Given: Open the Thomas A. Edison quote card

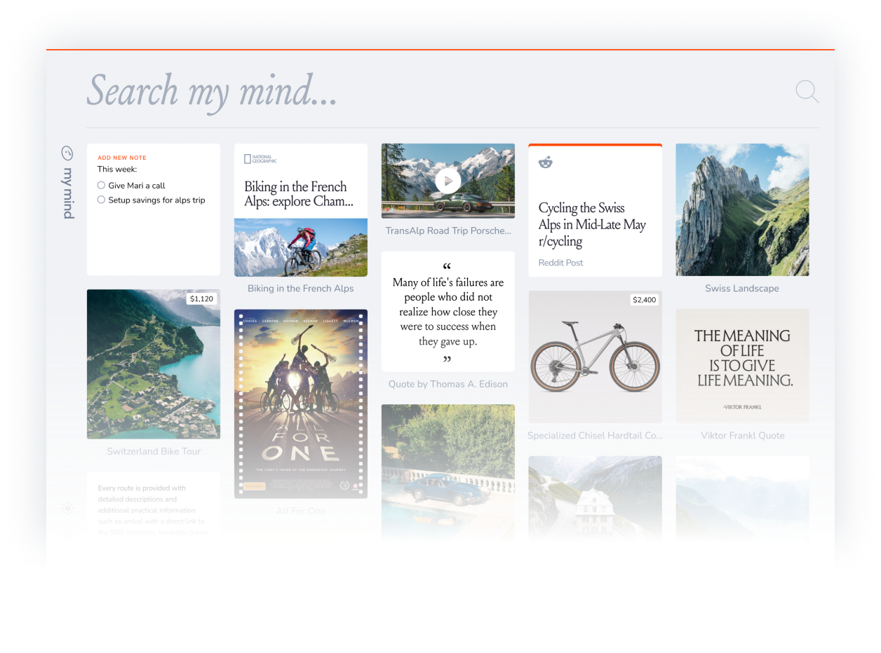Looking at the screenshot, I should tap(448, 312).
